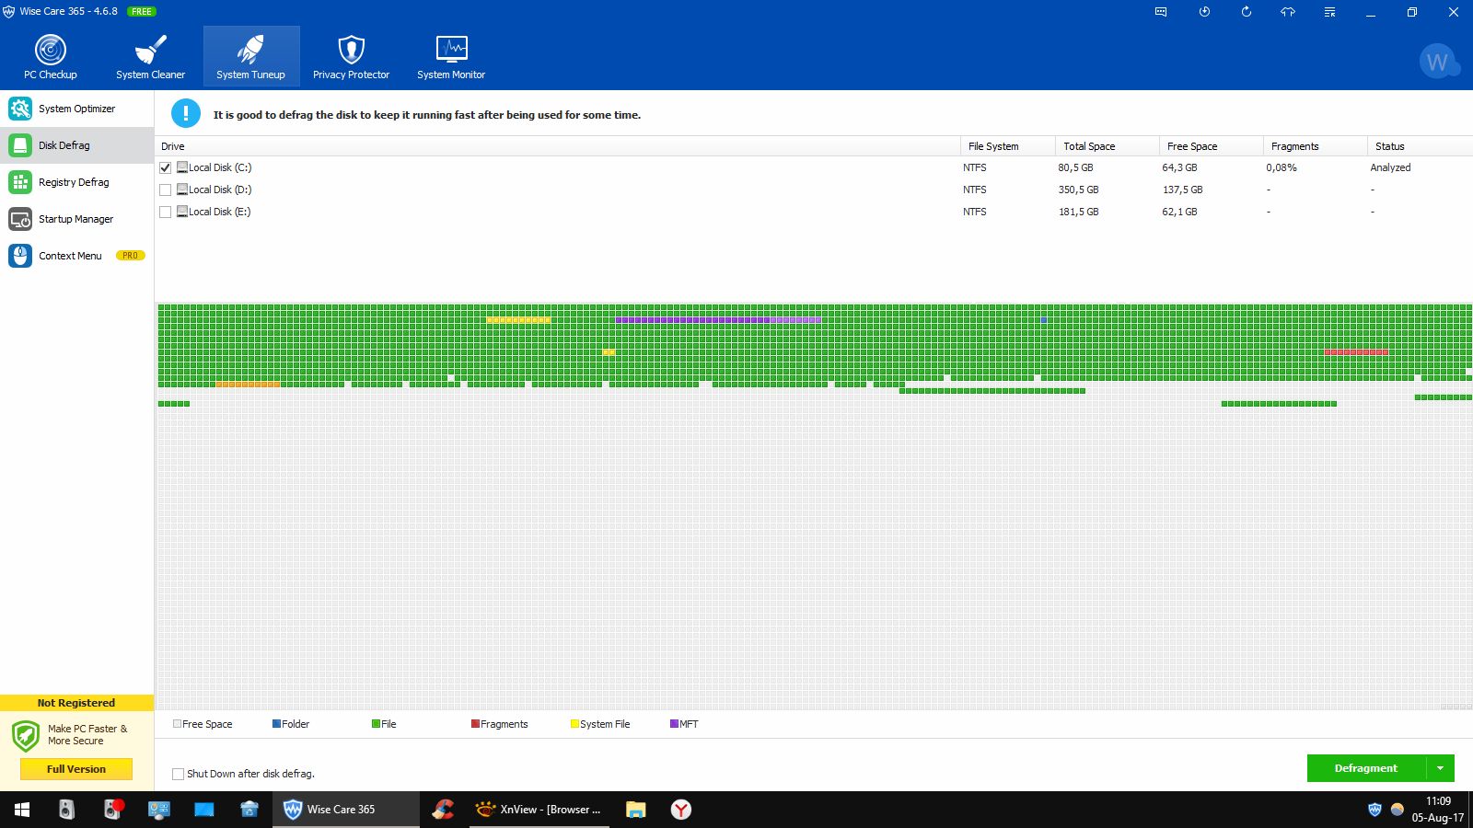
Task: Click the PRO badge next to Context Menu
Action: (x=130, y=256)
